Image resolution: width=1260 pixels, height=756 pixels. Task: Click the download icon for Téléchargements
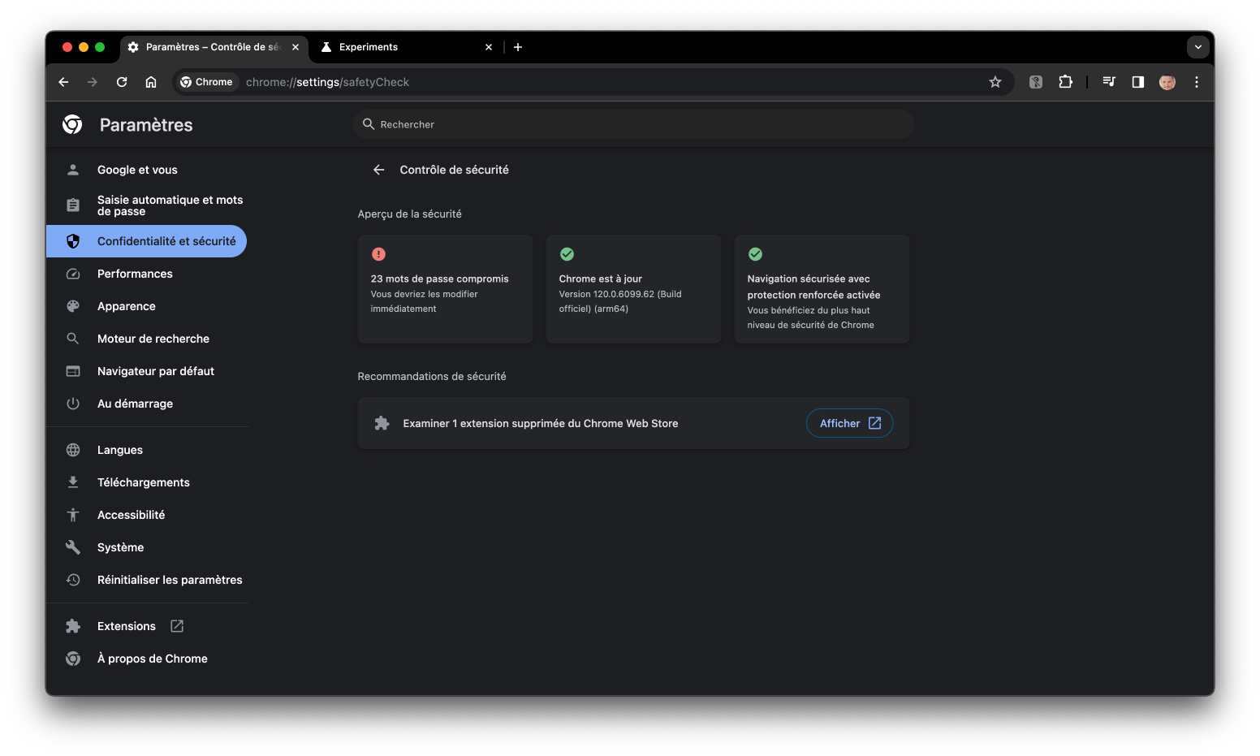coord(73,482)
